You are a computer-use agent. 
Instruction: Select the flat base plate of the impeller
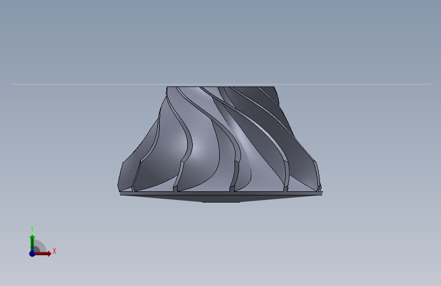[221, 193]
